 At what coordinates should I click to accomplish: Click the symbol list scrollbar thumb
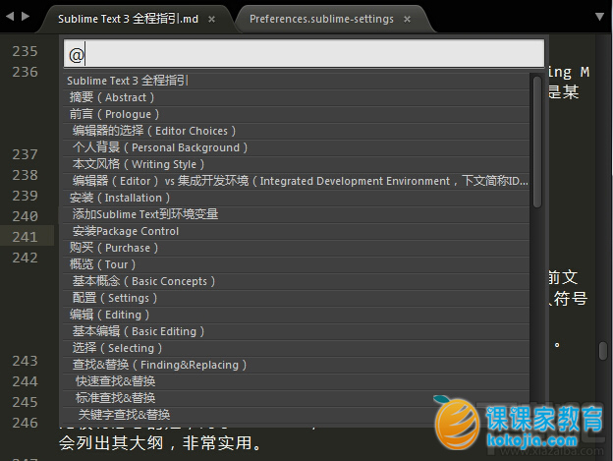pos(537,142)
